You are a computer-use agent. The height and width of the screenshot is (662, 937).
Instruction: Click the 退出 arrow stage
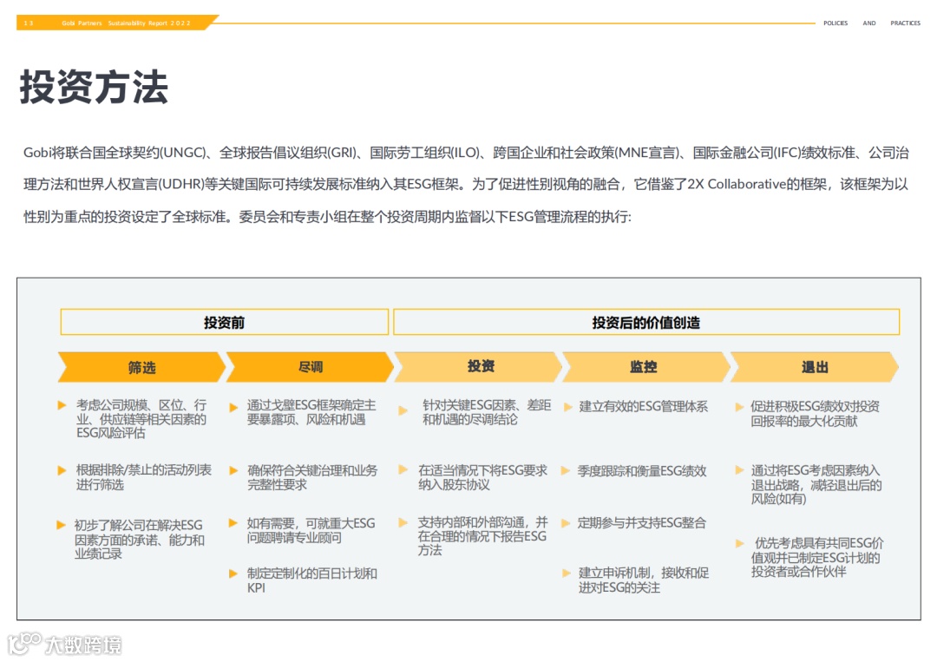click(815, 367)
